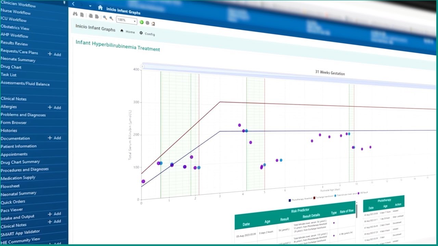The height and width of the screenshot is (246, 438).
Task: Click the paste page toolbar icon
Action: [97, 16]
